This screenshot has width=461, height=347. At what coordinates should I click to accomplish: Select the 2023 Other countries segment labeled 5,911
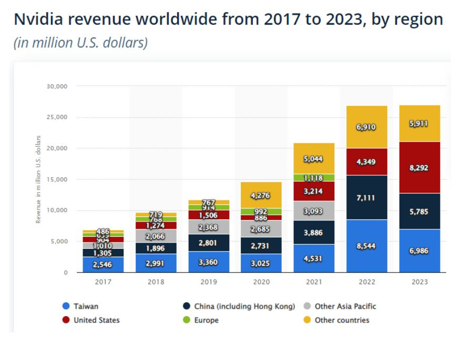(419, 123)
